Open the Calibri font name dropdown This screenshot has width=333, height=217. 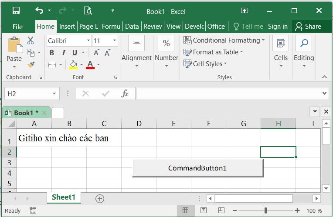[88, 40]
